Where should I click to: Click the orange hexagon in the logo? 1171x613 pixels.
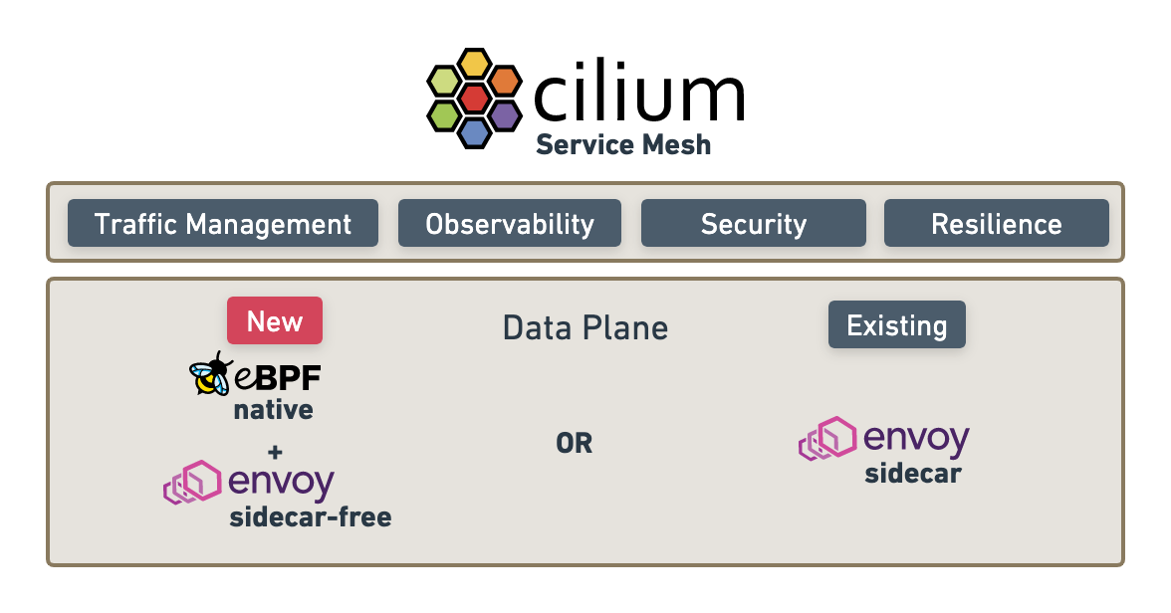[x=505, y=81]
